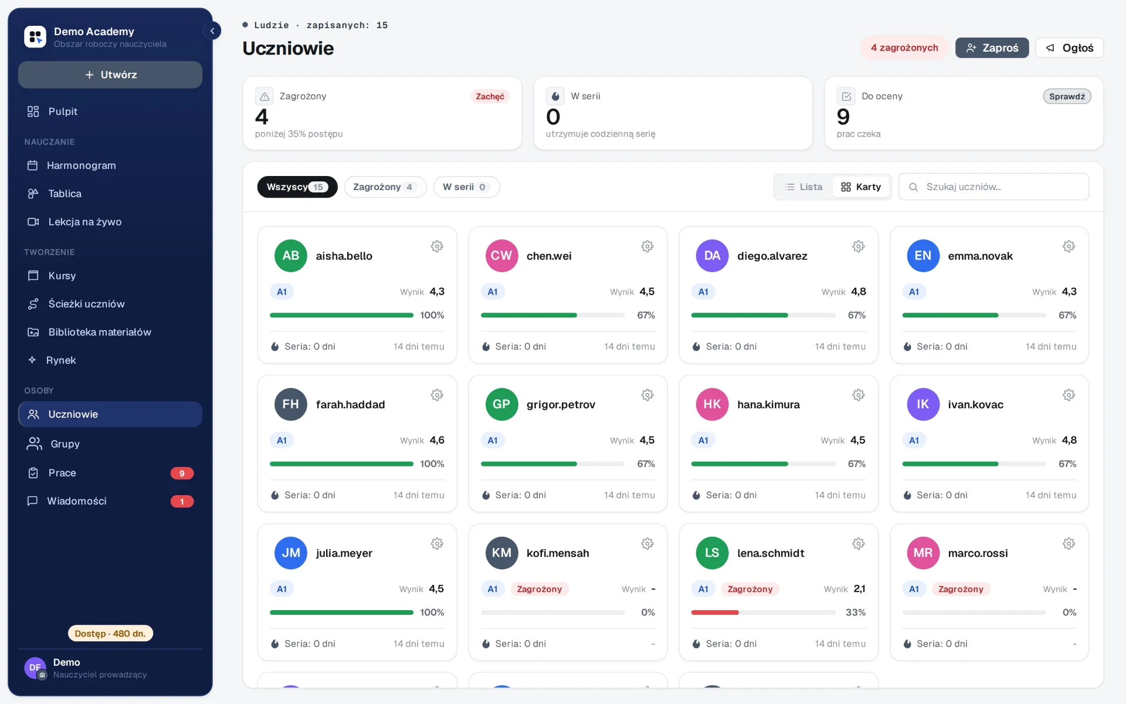Open Kursy in the sidebar
The width and height of the screenshot is (1126, 704).
[x=110, y=276]
